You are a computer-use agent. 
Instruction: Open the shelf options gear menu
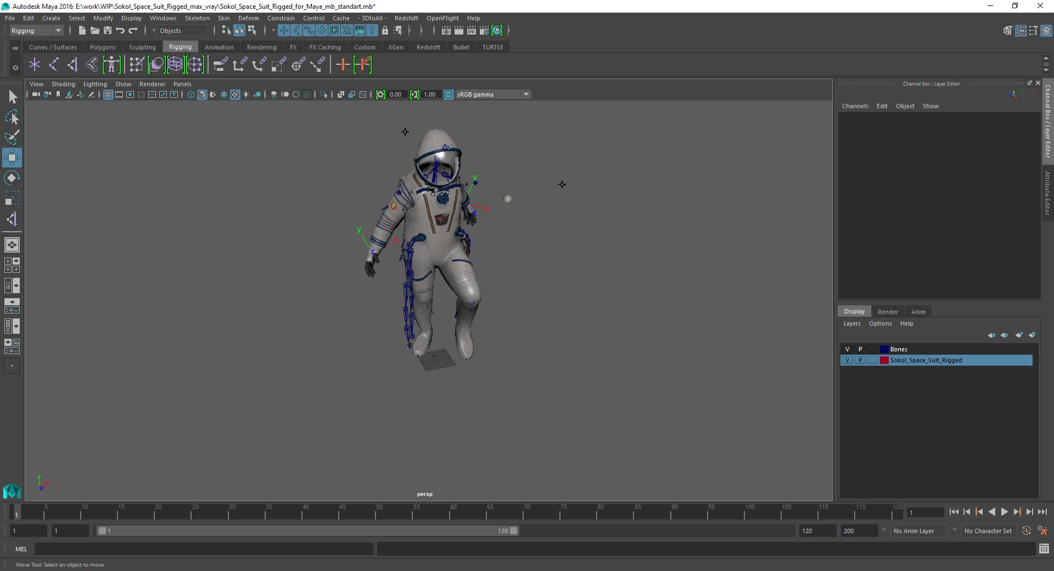coord(15,68)
